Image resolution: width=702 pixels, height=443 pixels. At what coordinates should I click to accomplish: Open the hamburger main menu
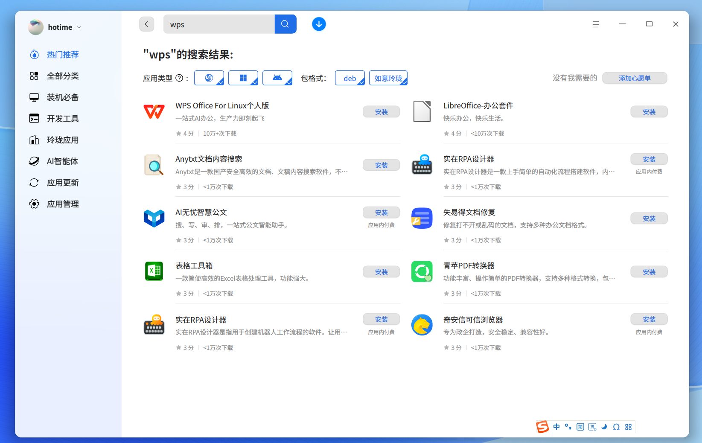click(x=596, y=24)
